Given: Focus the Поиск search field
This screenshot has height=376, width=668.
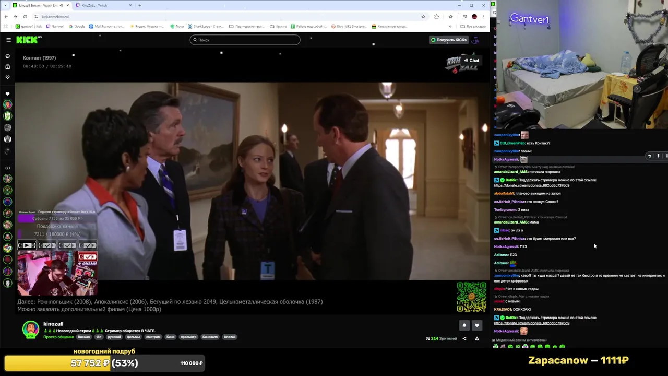Looking at the screenshot, I should 245,40.
